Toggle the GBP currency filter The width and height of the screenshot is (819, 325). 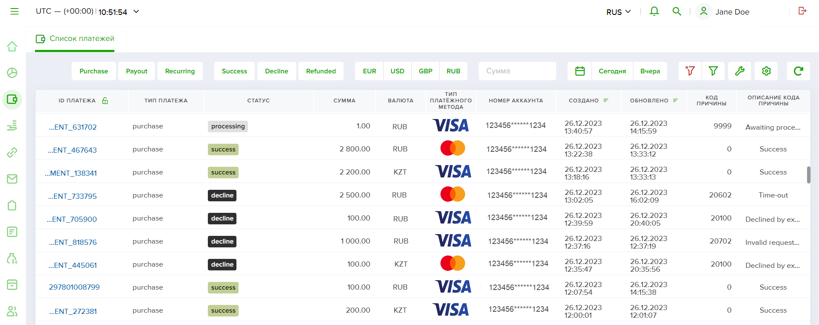426,71
